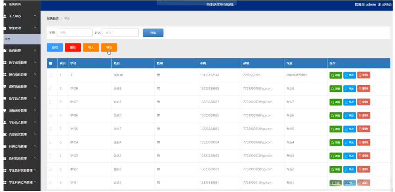395x192 pixels.
Task: Click the red 删除 for row 学号6
Action: [364, 115]
